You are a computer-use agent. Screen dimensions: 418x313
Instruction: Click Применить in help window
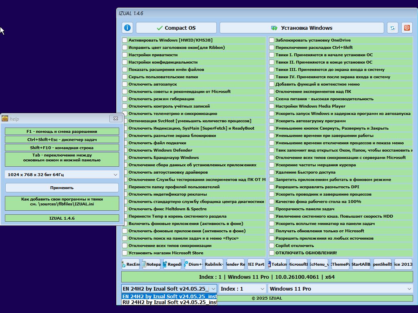[x=62, y=187]
